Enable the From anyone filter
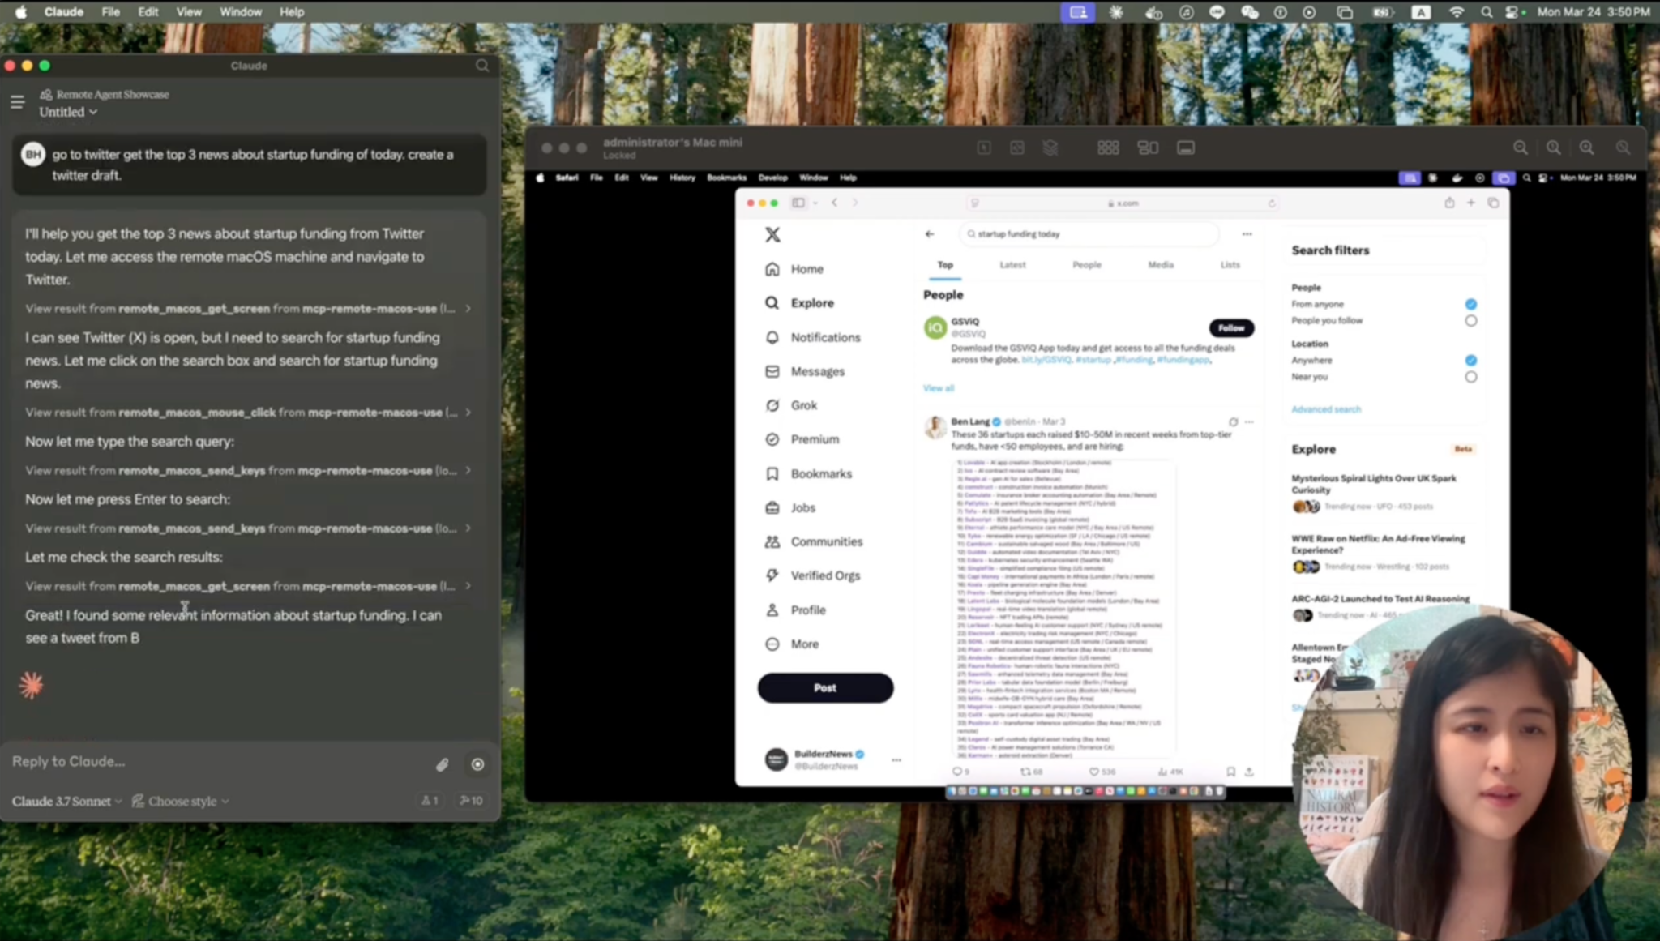This screenshot has height=941, width=1660. [1470, 303]
